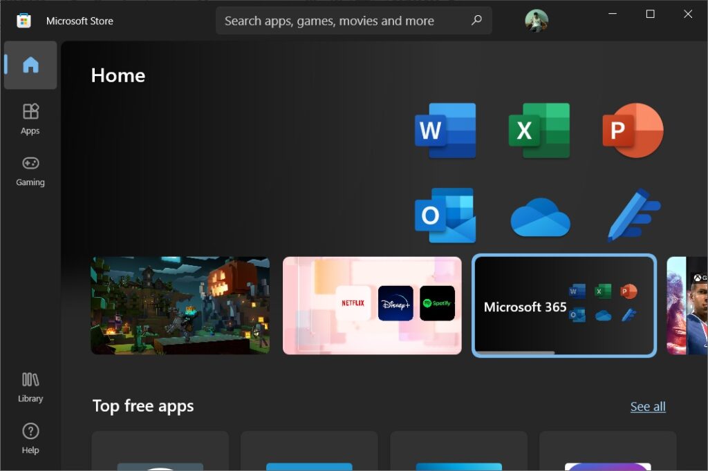Switch to the Gaming section in the sidebar
The image size is (708, 471).
[x=30, y=171]
